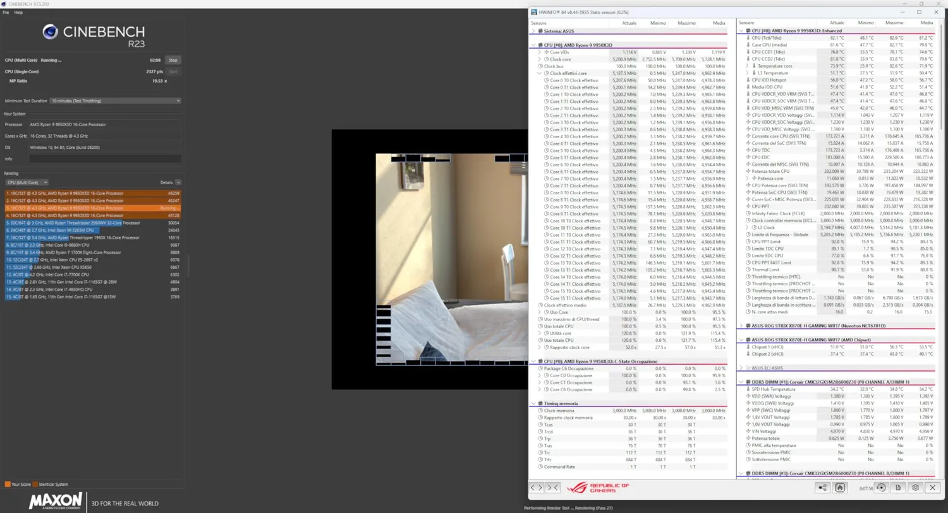The height and width of the screenshot is (513, 948).
Task: Collapse the Timing memoria group
Action: click(533, 404)
